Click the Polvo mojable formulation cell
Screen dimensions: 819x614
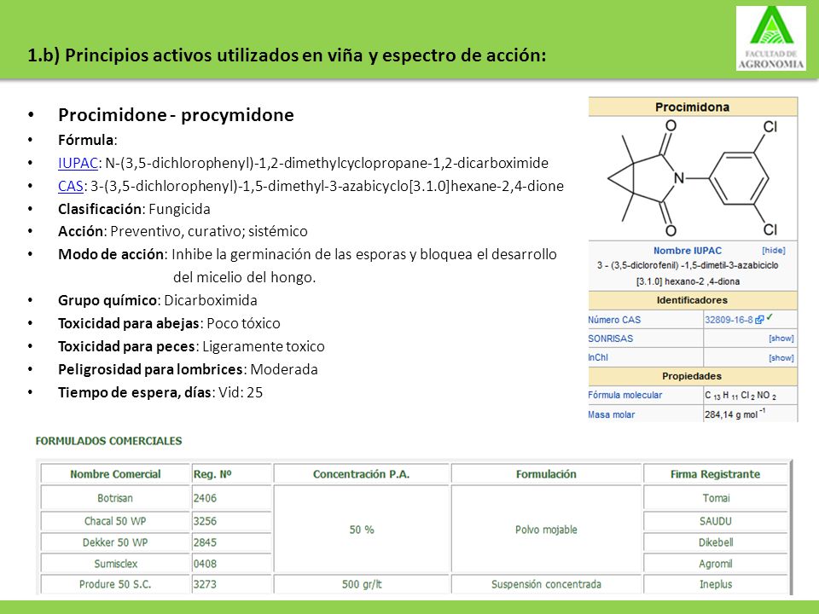546,530
